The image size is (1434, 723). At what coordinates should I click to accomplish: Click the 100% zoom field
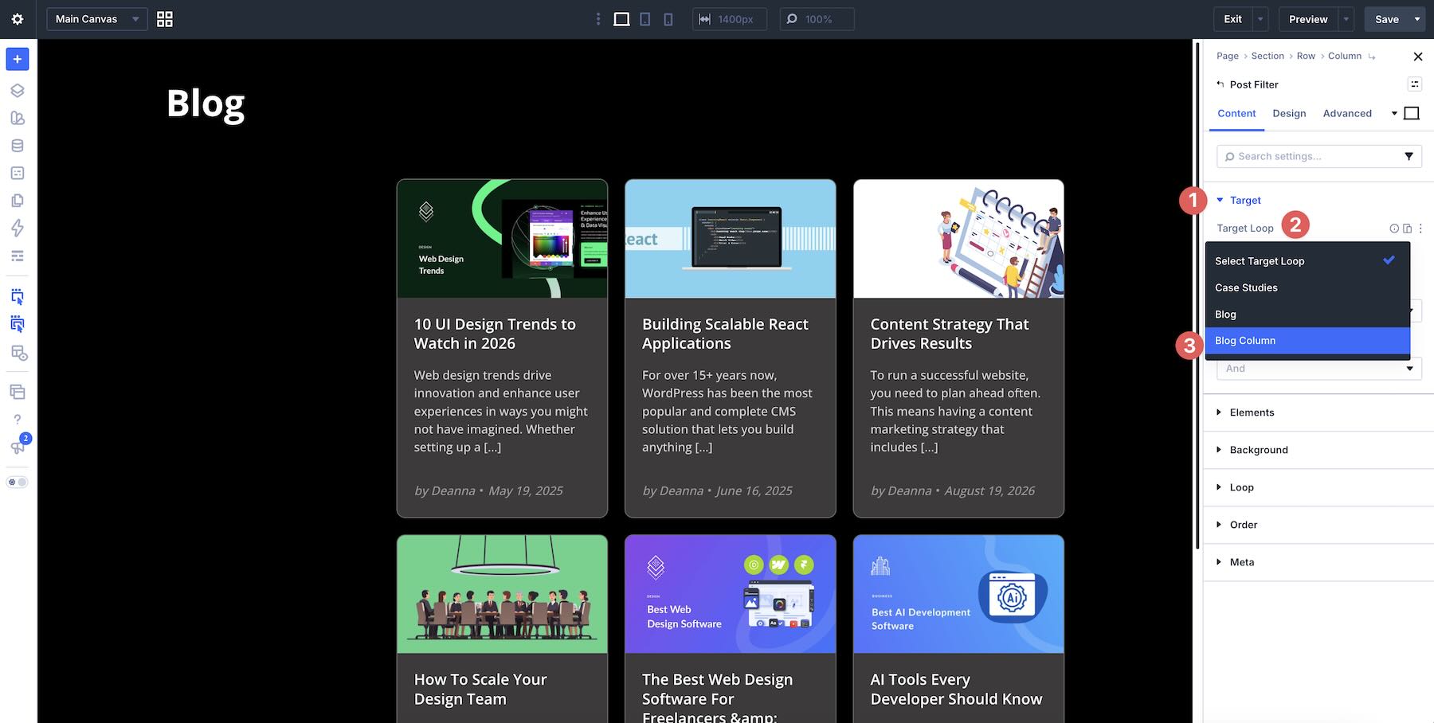(x=817, y=19)
